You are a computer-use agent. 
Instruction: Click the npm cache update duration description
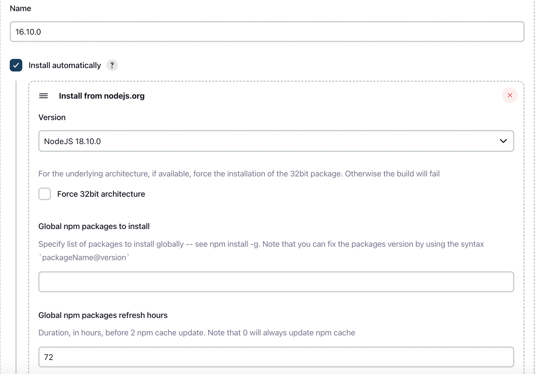196,333
